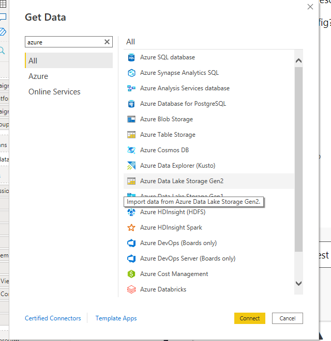Click the Connect button
Screen dimensions: 331x341
(250, 318)
